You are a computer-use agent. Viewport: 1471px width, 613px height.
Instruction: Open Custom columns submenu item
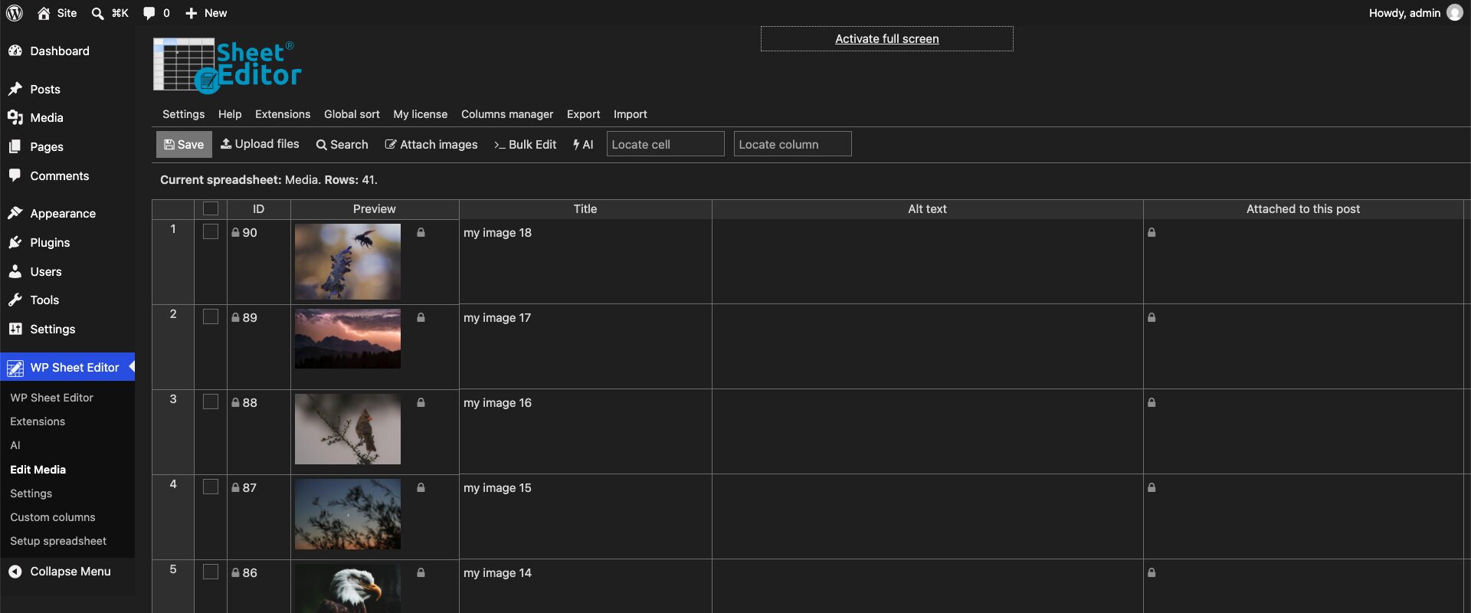pos(53,517)
